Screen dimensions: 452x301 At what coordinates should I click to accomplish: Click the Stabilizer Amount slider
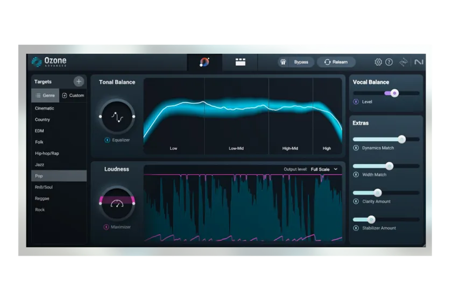pos(386,219)
